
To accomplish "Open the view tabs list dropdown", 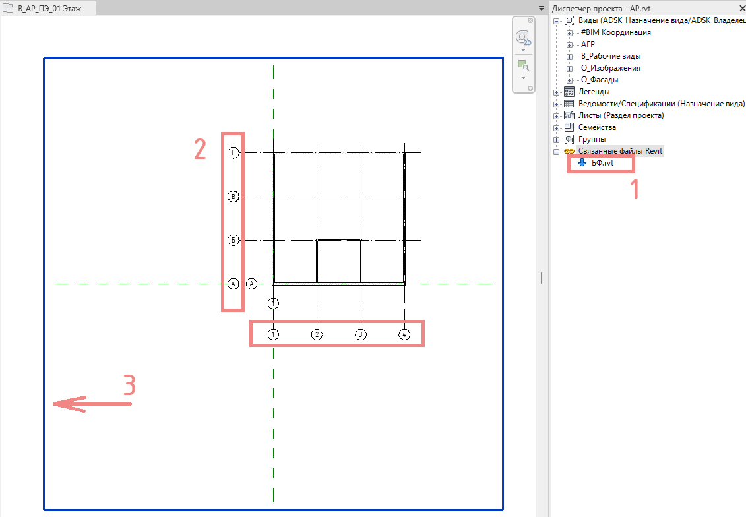I will click(542, 8).
